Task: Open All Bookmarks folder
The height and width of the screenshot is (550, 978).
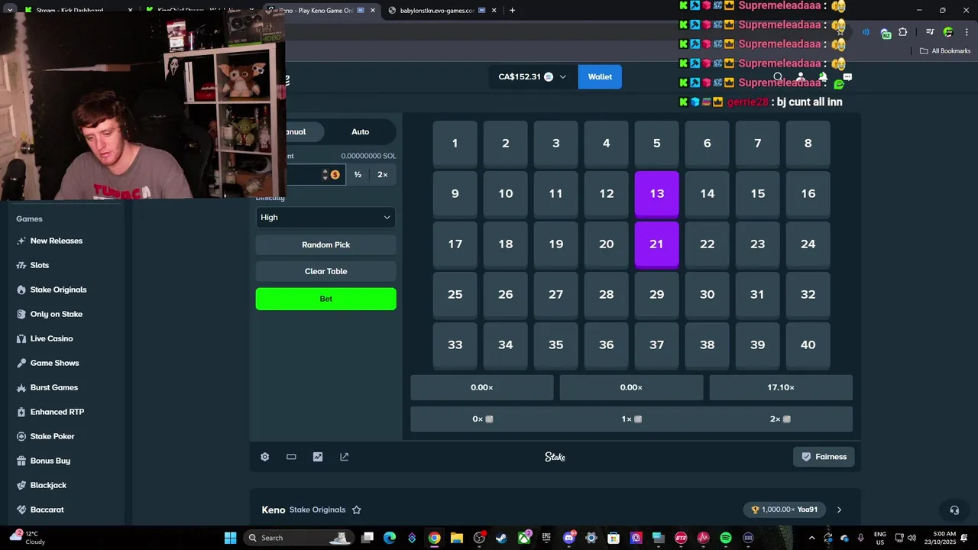Action: click(x=945, y=51)
